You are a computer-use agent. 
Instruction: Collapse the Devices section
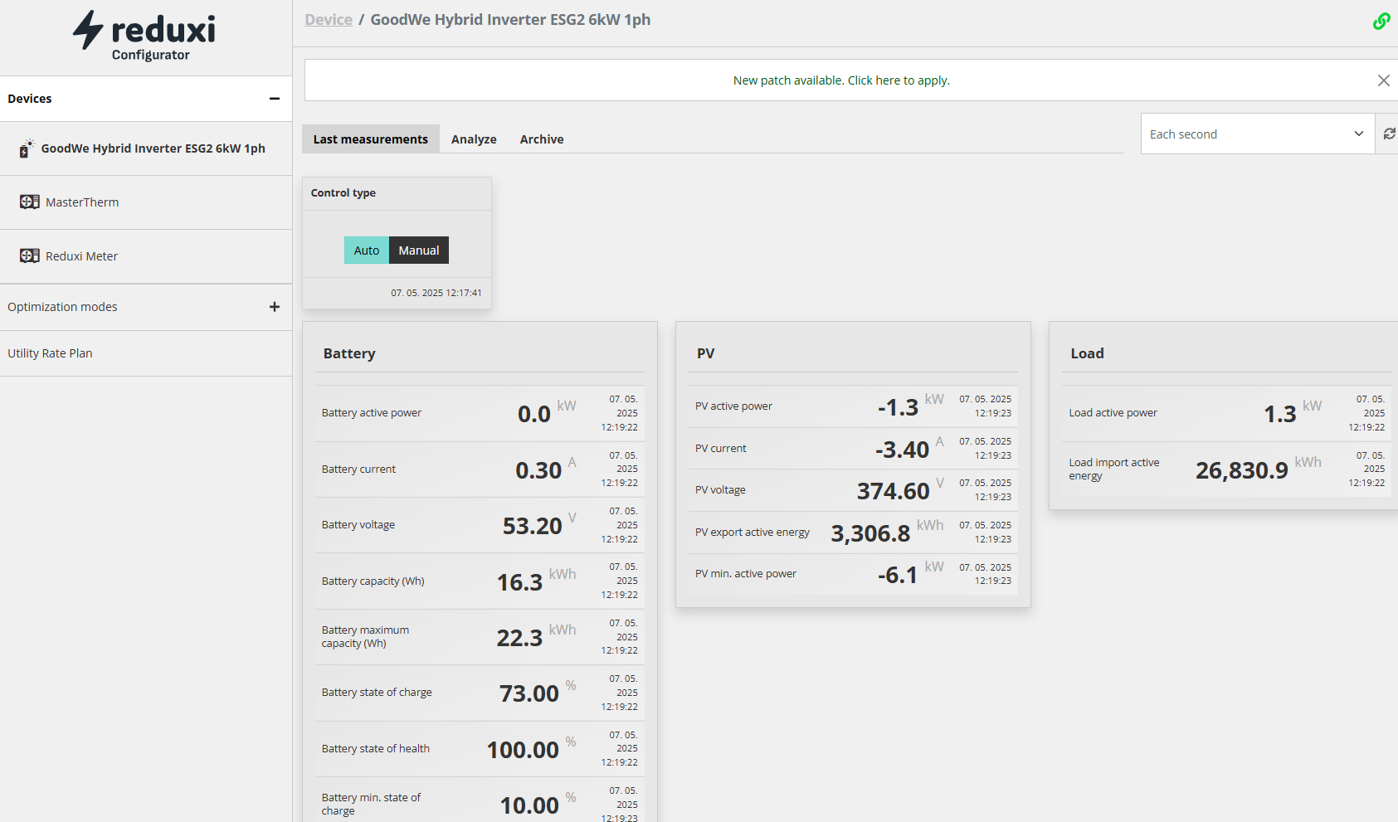[x=275, y=99]
